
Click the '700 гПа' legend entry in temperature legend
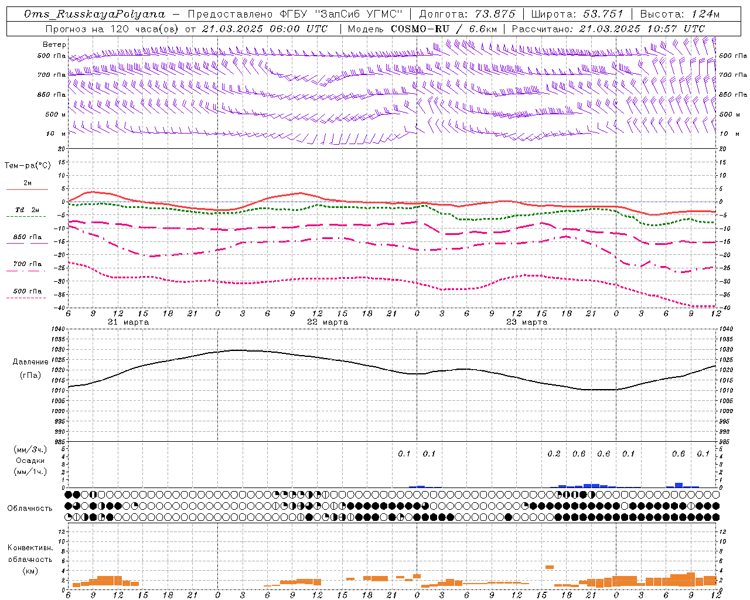click(x=28, y=264)
